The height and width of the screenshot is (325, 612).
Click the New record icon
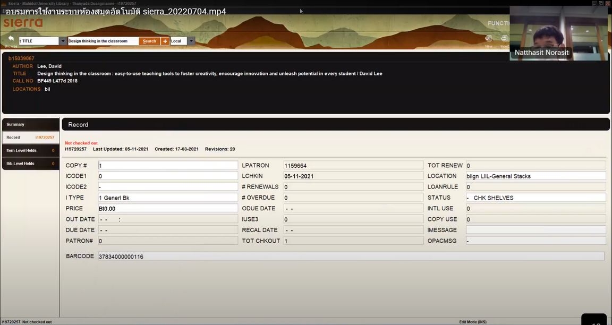pos(488,39)
